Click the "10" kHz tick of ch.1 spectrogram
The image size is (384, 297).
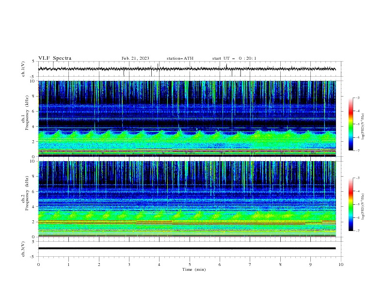click(32, 81)
